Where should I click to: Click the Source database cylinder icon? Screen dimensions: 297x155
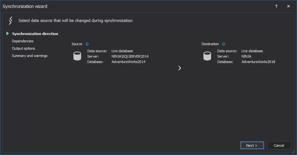coord(77,56)
